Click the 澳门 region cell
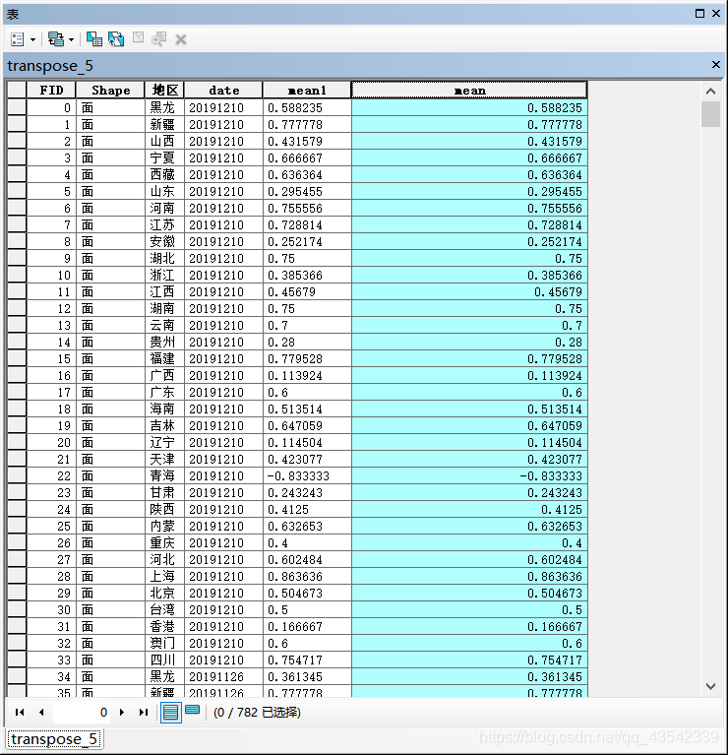Screen dimensions: 728x755 (x=164, y=643)
